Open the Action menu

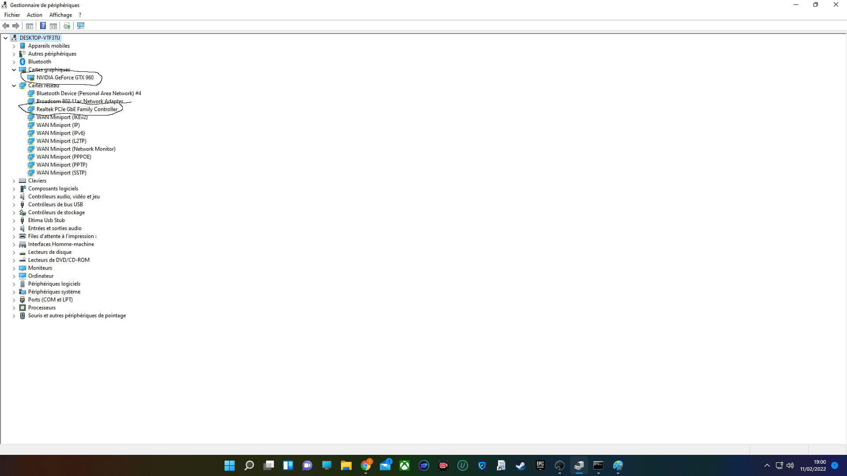pyautogui.click(x=34, y=15)
